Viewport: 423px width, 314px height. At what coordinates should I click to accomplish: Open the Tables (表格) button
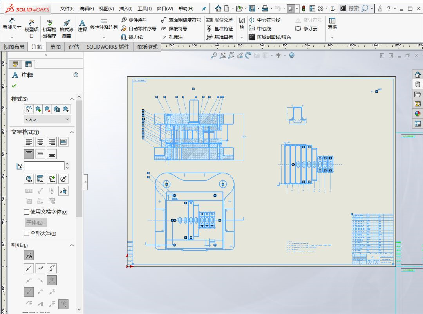click(332, 23)
